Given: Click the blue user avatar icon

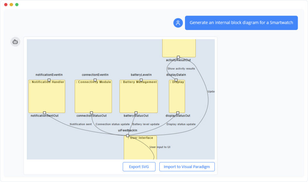Looking at the screenshot, I should [x=178, y=23].
